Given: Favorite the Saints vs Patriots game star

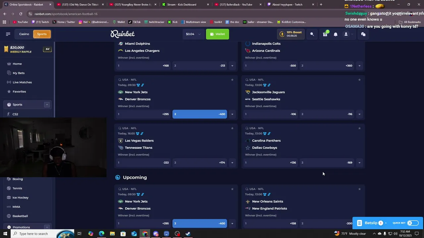Looking at the screenshot, I should coord(359,189).
